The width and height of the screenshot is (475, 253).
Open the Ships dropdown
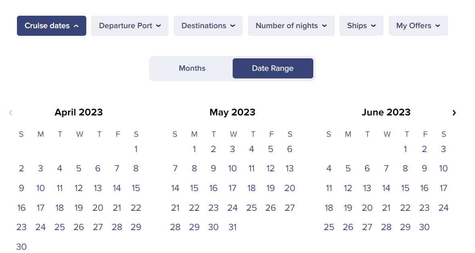[361, 26]
